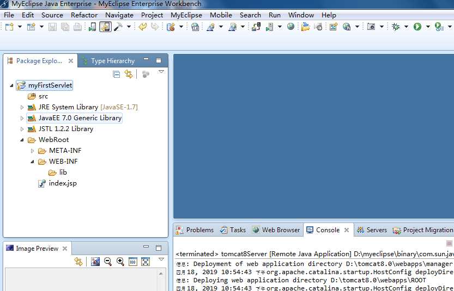
Task: Collapse the myFirstServlet project node
Action: [11, 85]
